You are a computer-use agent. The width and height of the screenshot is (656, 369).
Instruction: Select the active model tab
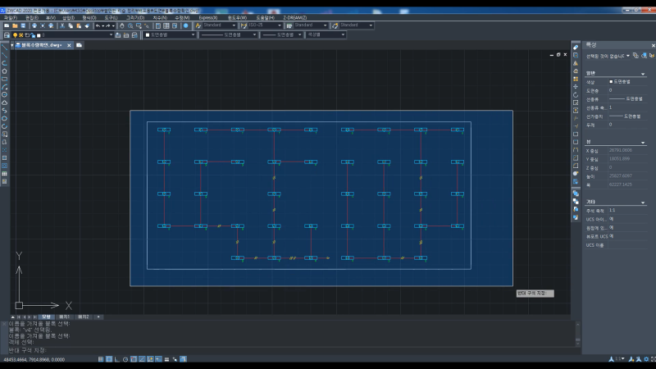click(46, 317)
